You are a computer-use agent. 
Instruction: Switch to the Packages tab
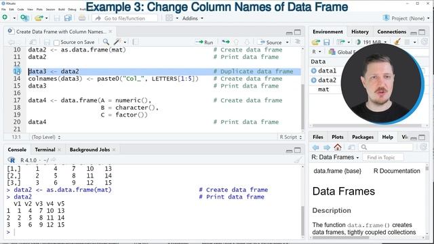click(x=363, y=137)
